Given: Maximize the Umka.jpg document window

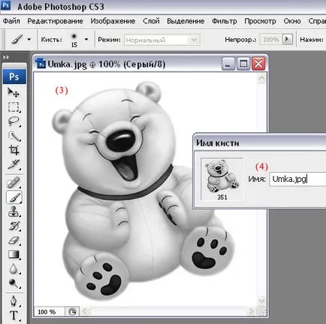Looking at the screenshot, I should point(243,64).
